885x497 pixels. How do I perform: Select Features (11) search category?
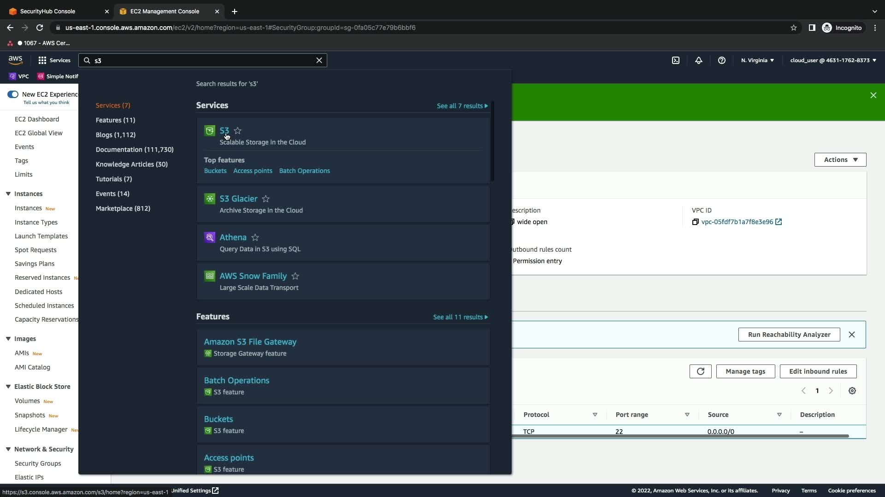[x=115, y=120]
